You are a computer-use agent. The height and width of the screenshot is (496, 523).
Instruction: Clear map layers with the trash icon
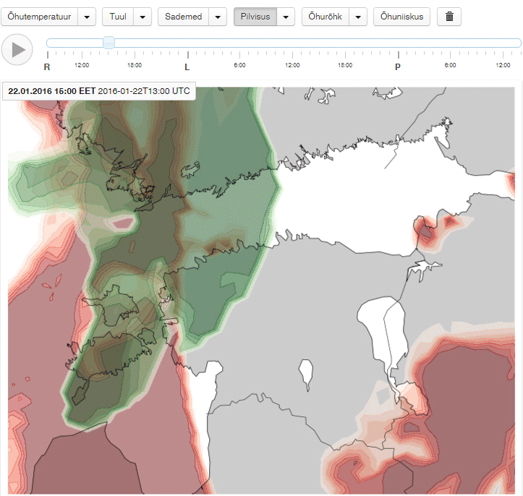(449, 17)
